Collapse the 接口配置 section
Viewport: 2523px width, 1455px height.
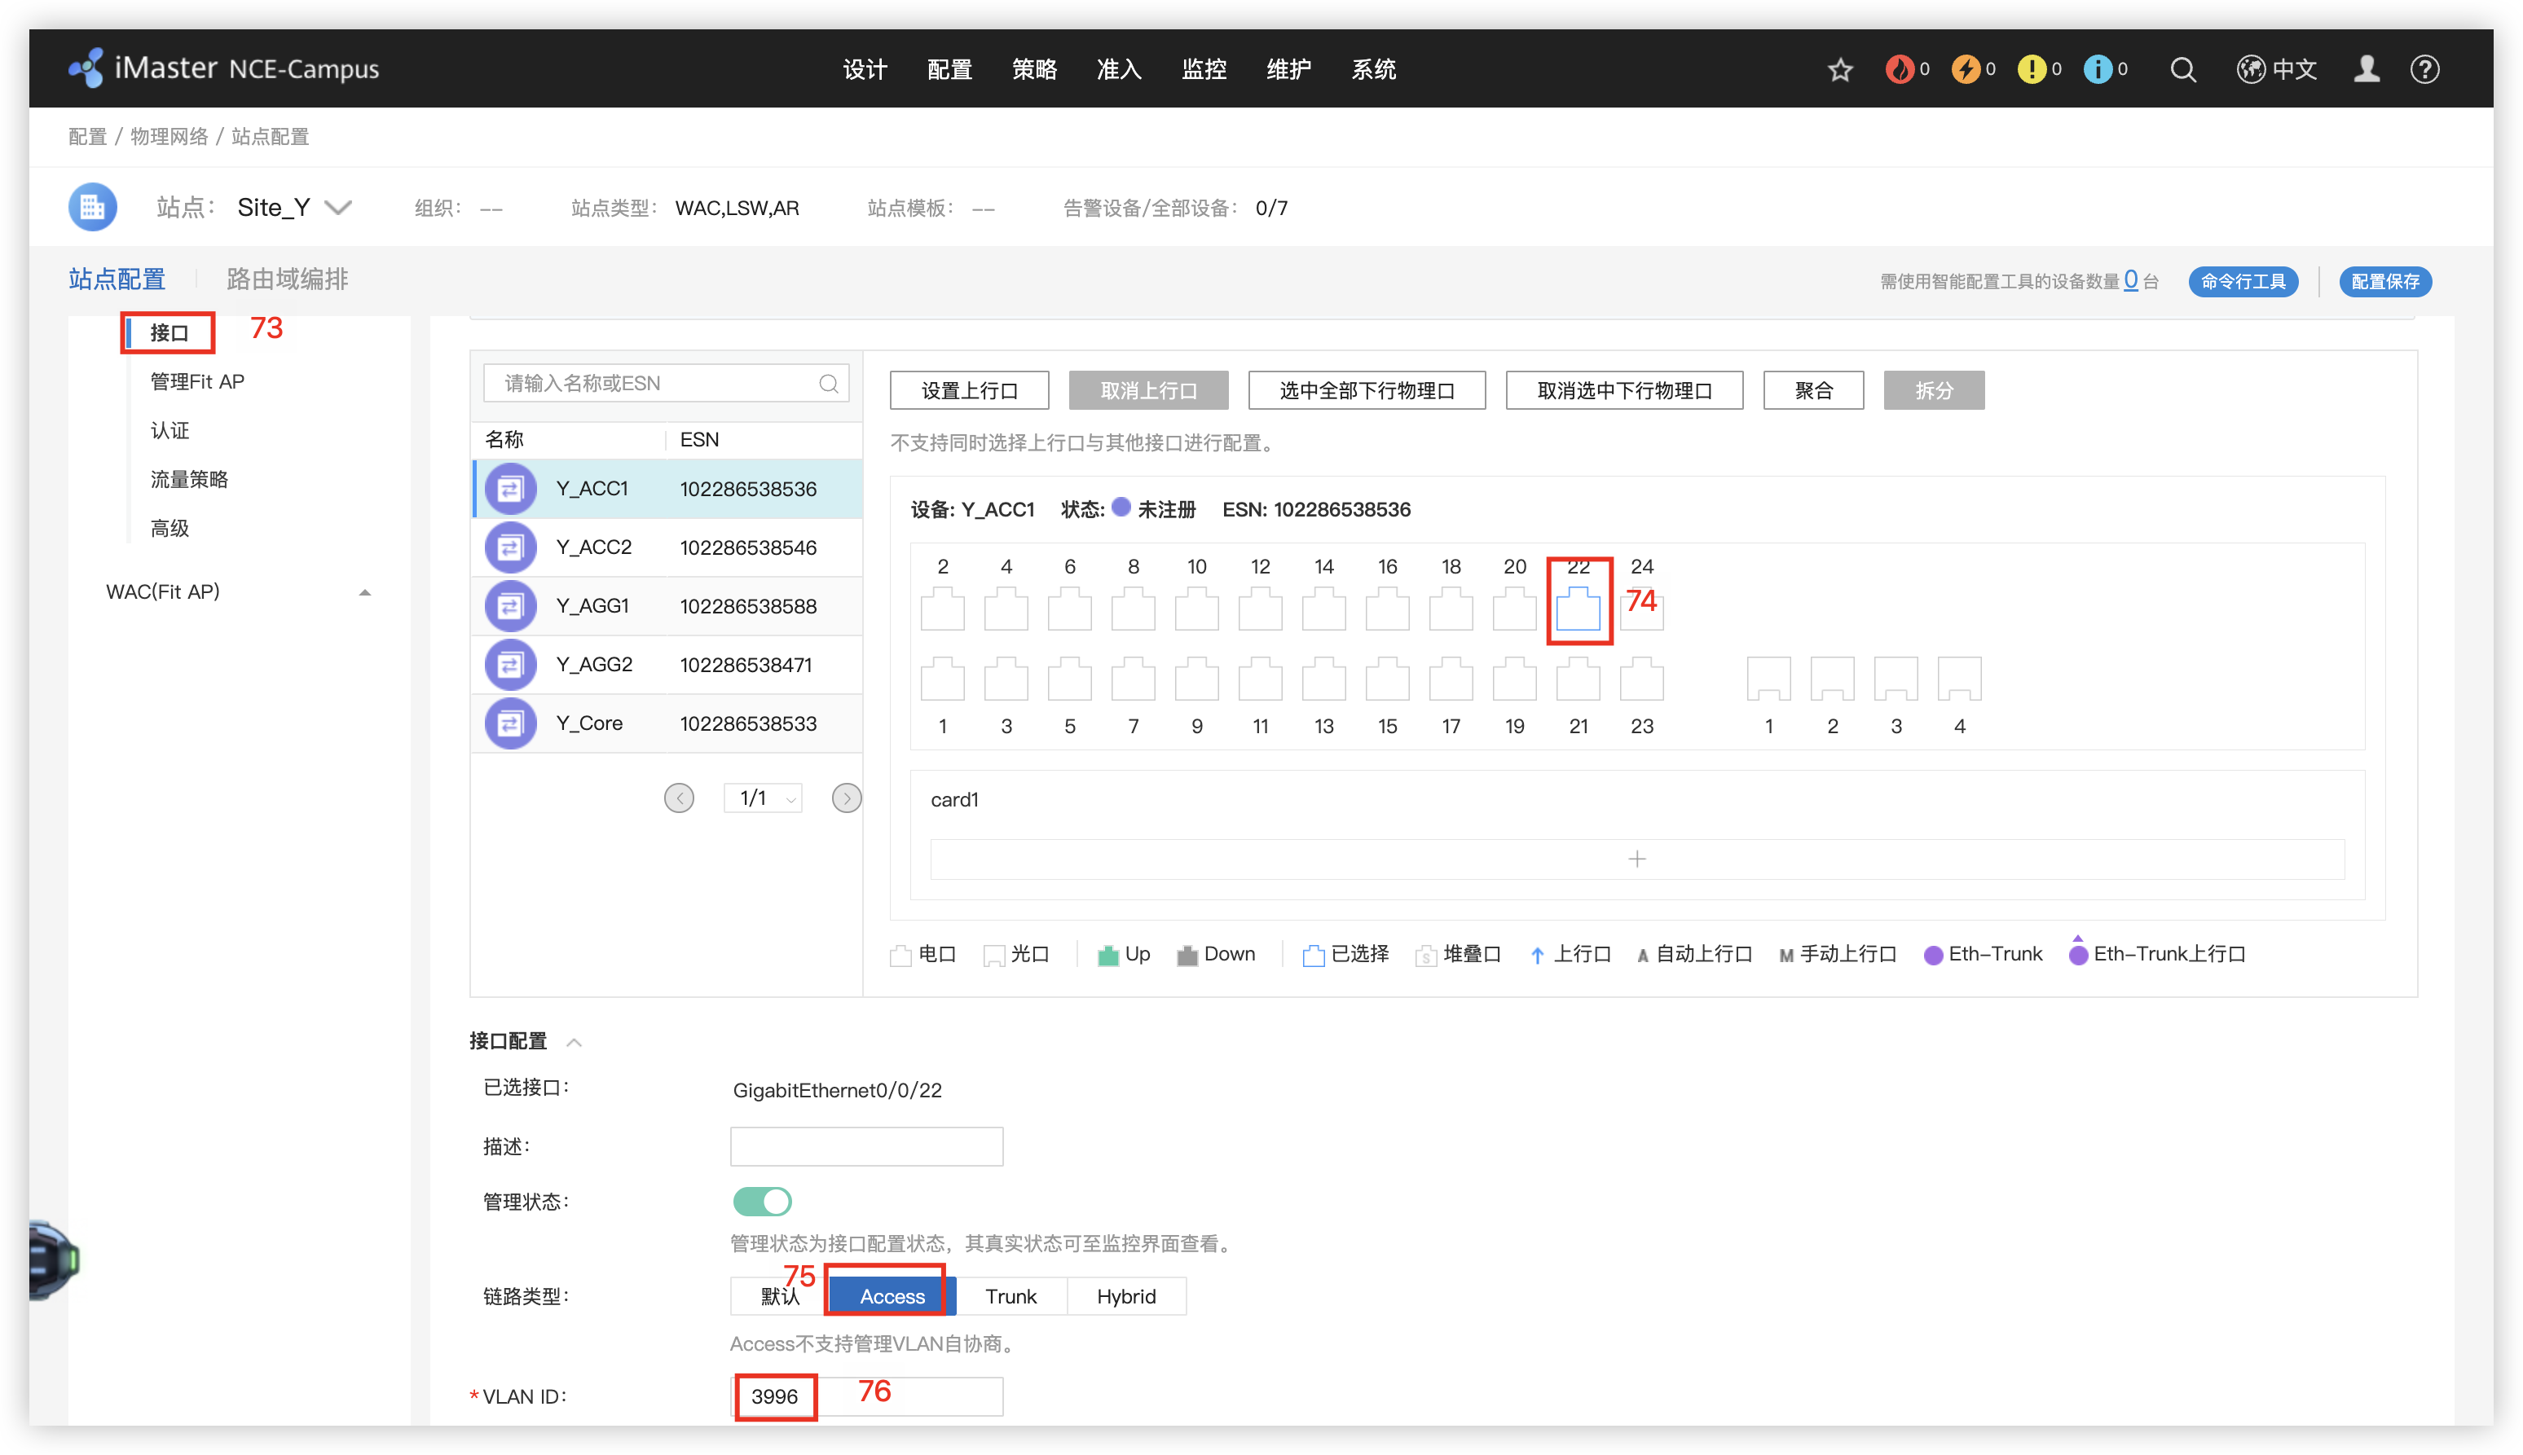click(x=574, y=1042)
